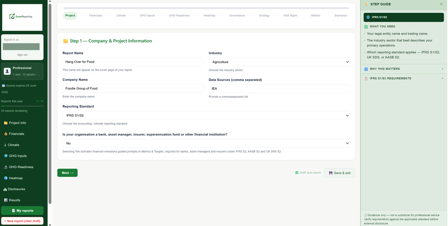Click the Climate thermometer icon in sidebar
Screen dimensions: 448x226
tap(5, 145)
